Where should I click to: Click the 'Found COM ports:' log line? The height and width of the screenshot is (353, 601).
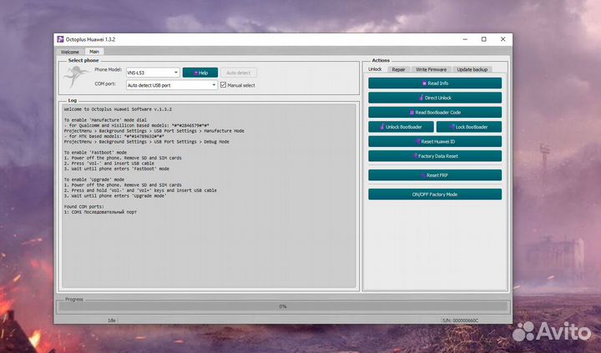84,207
